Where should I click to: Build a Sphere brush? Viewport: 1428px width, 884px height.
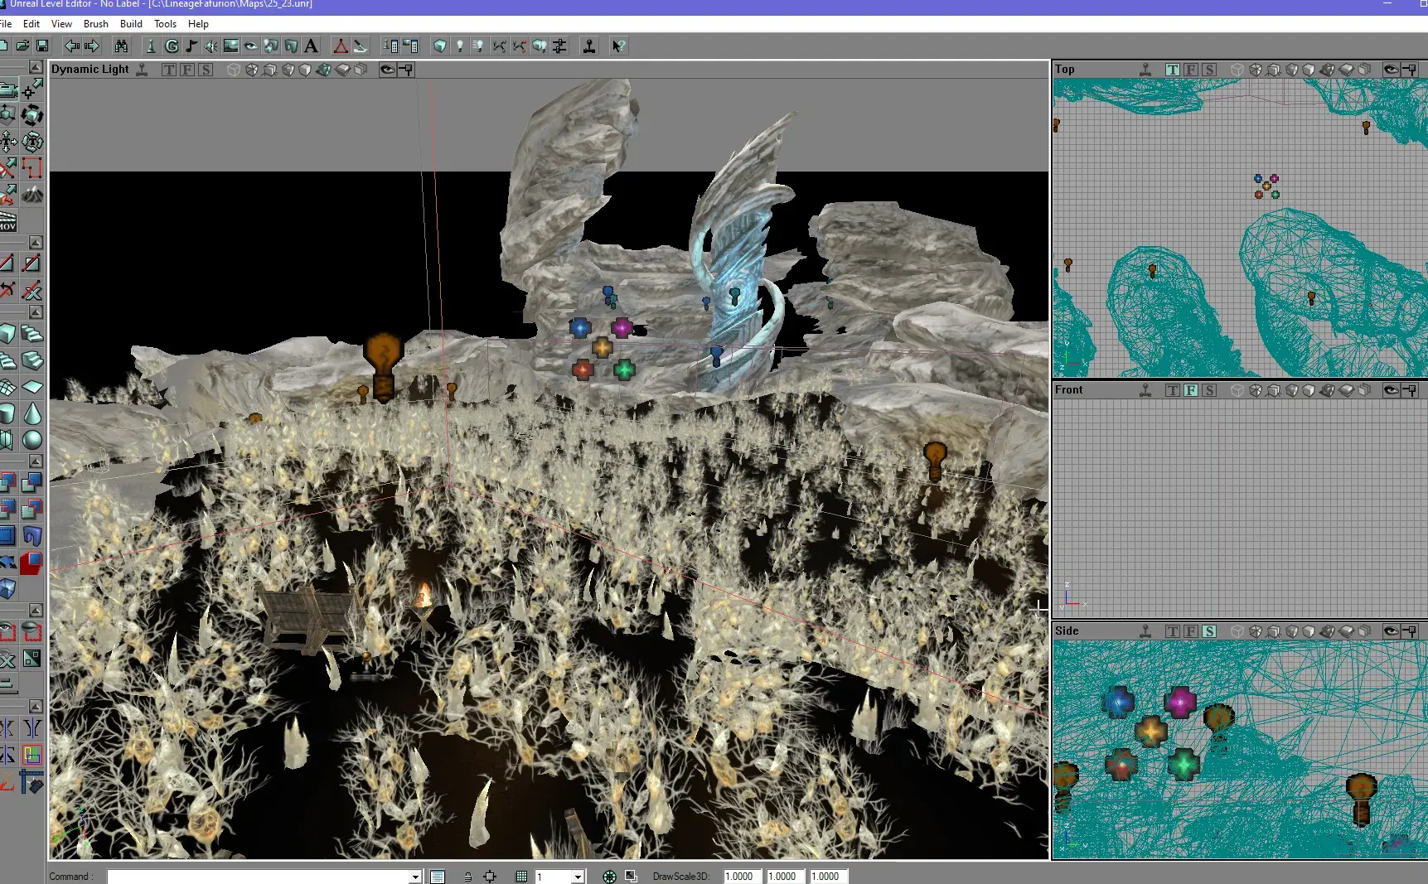pyautogui.click(x=32, y=440)
